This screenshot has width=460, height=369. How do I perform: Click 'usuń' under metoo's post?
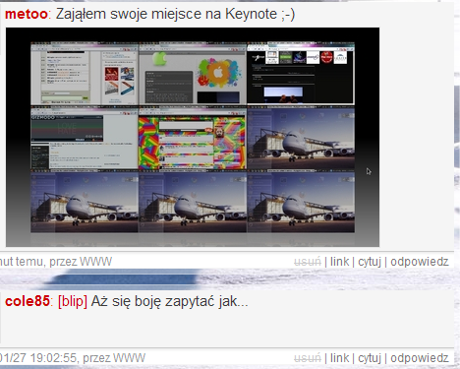[x=308, y=262]
